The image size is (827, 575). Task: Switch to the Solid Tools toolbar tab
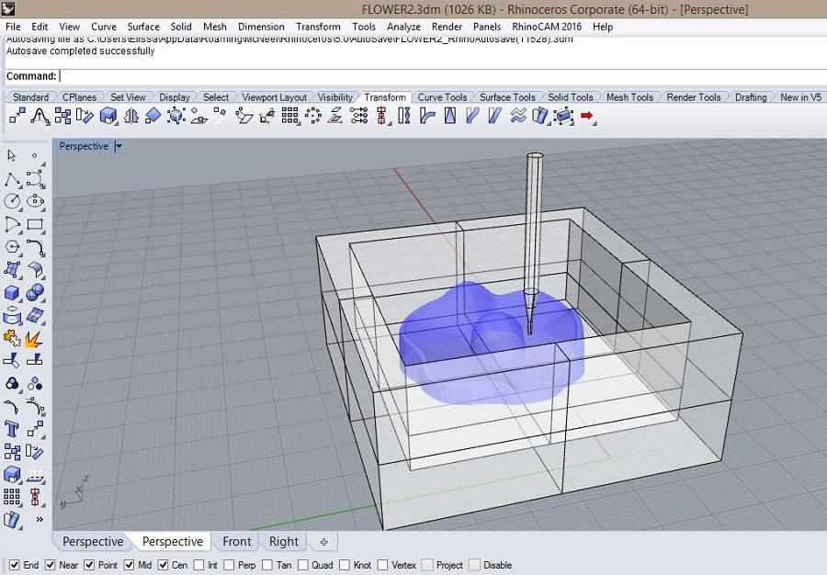click(570, 97)
